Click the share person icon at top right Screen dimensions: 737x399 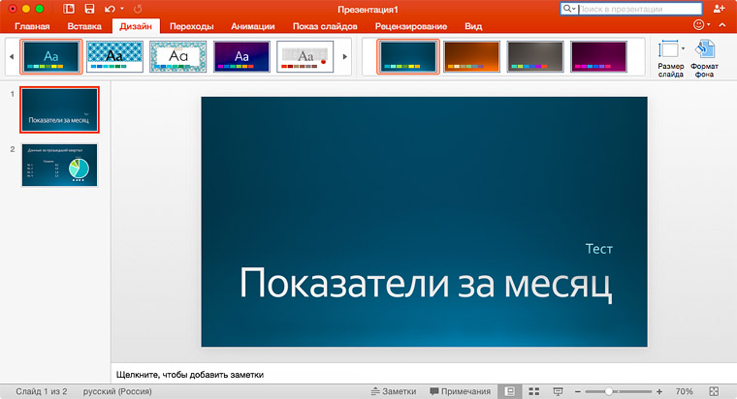719,8
